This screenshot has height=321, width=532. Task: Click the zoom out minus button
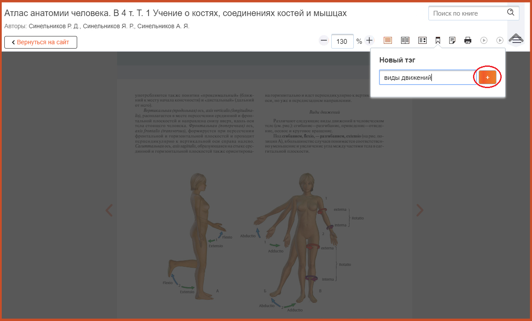[324, 41]
